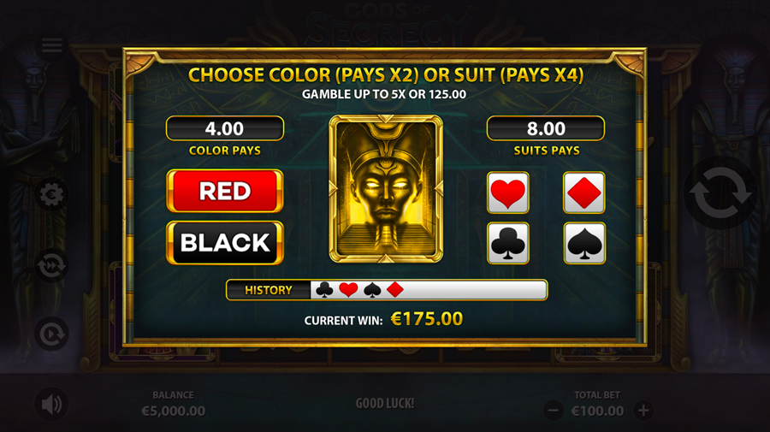Choose the heart suit card
Screen dimensions: 770x432
pos(507,192)
